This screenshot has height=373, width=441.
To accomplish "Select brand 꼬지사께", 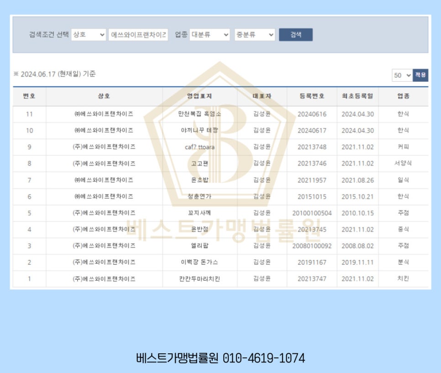I will [199, 213].
